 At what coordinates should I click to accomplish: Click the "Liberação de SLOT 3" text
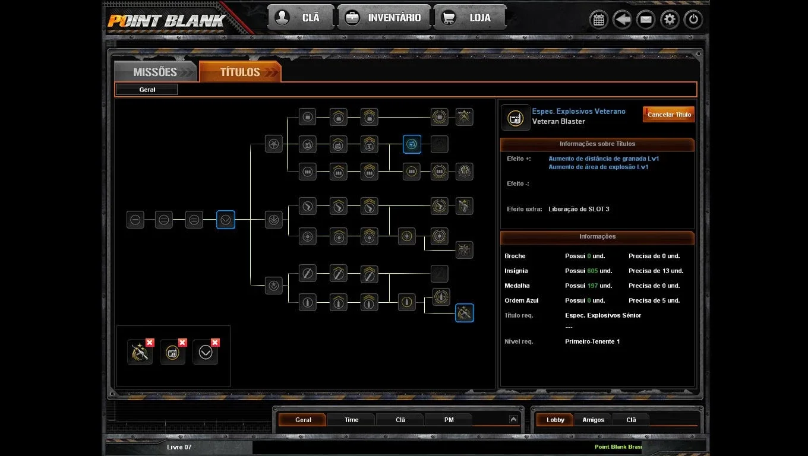pos(579,209)
